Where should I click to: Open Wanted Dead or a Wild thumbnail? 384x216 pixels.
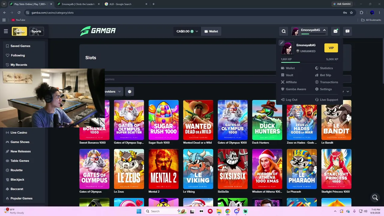198,120
